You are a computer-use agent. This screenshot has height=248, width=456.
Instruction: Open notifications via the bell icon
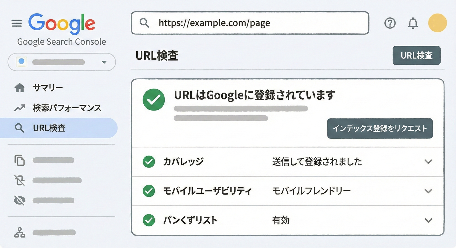pyautogui.click(x=413, y=23)
